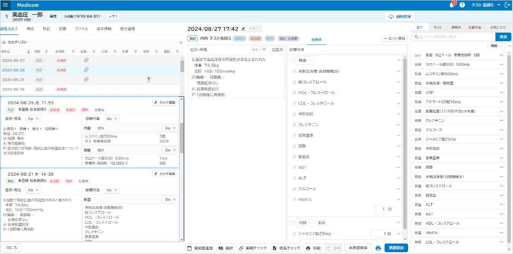Open more options for HbA1c order item
Screen dimensions: 513x254
click(x=398, y=199)
